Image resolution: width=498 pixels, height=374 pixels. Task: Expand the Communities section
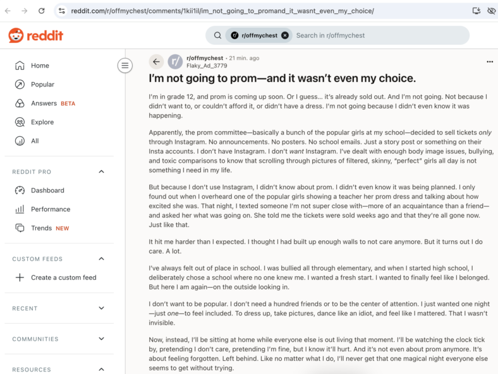101,339
